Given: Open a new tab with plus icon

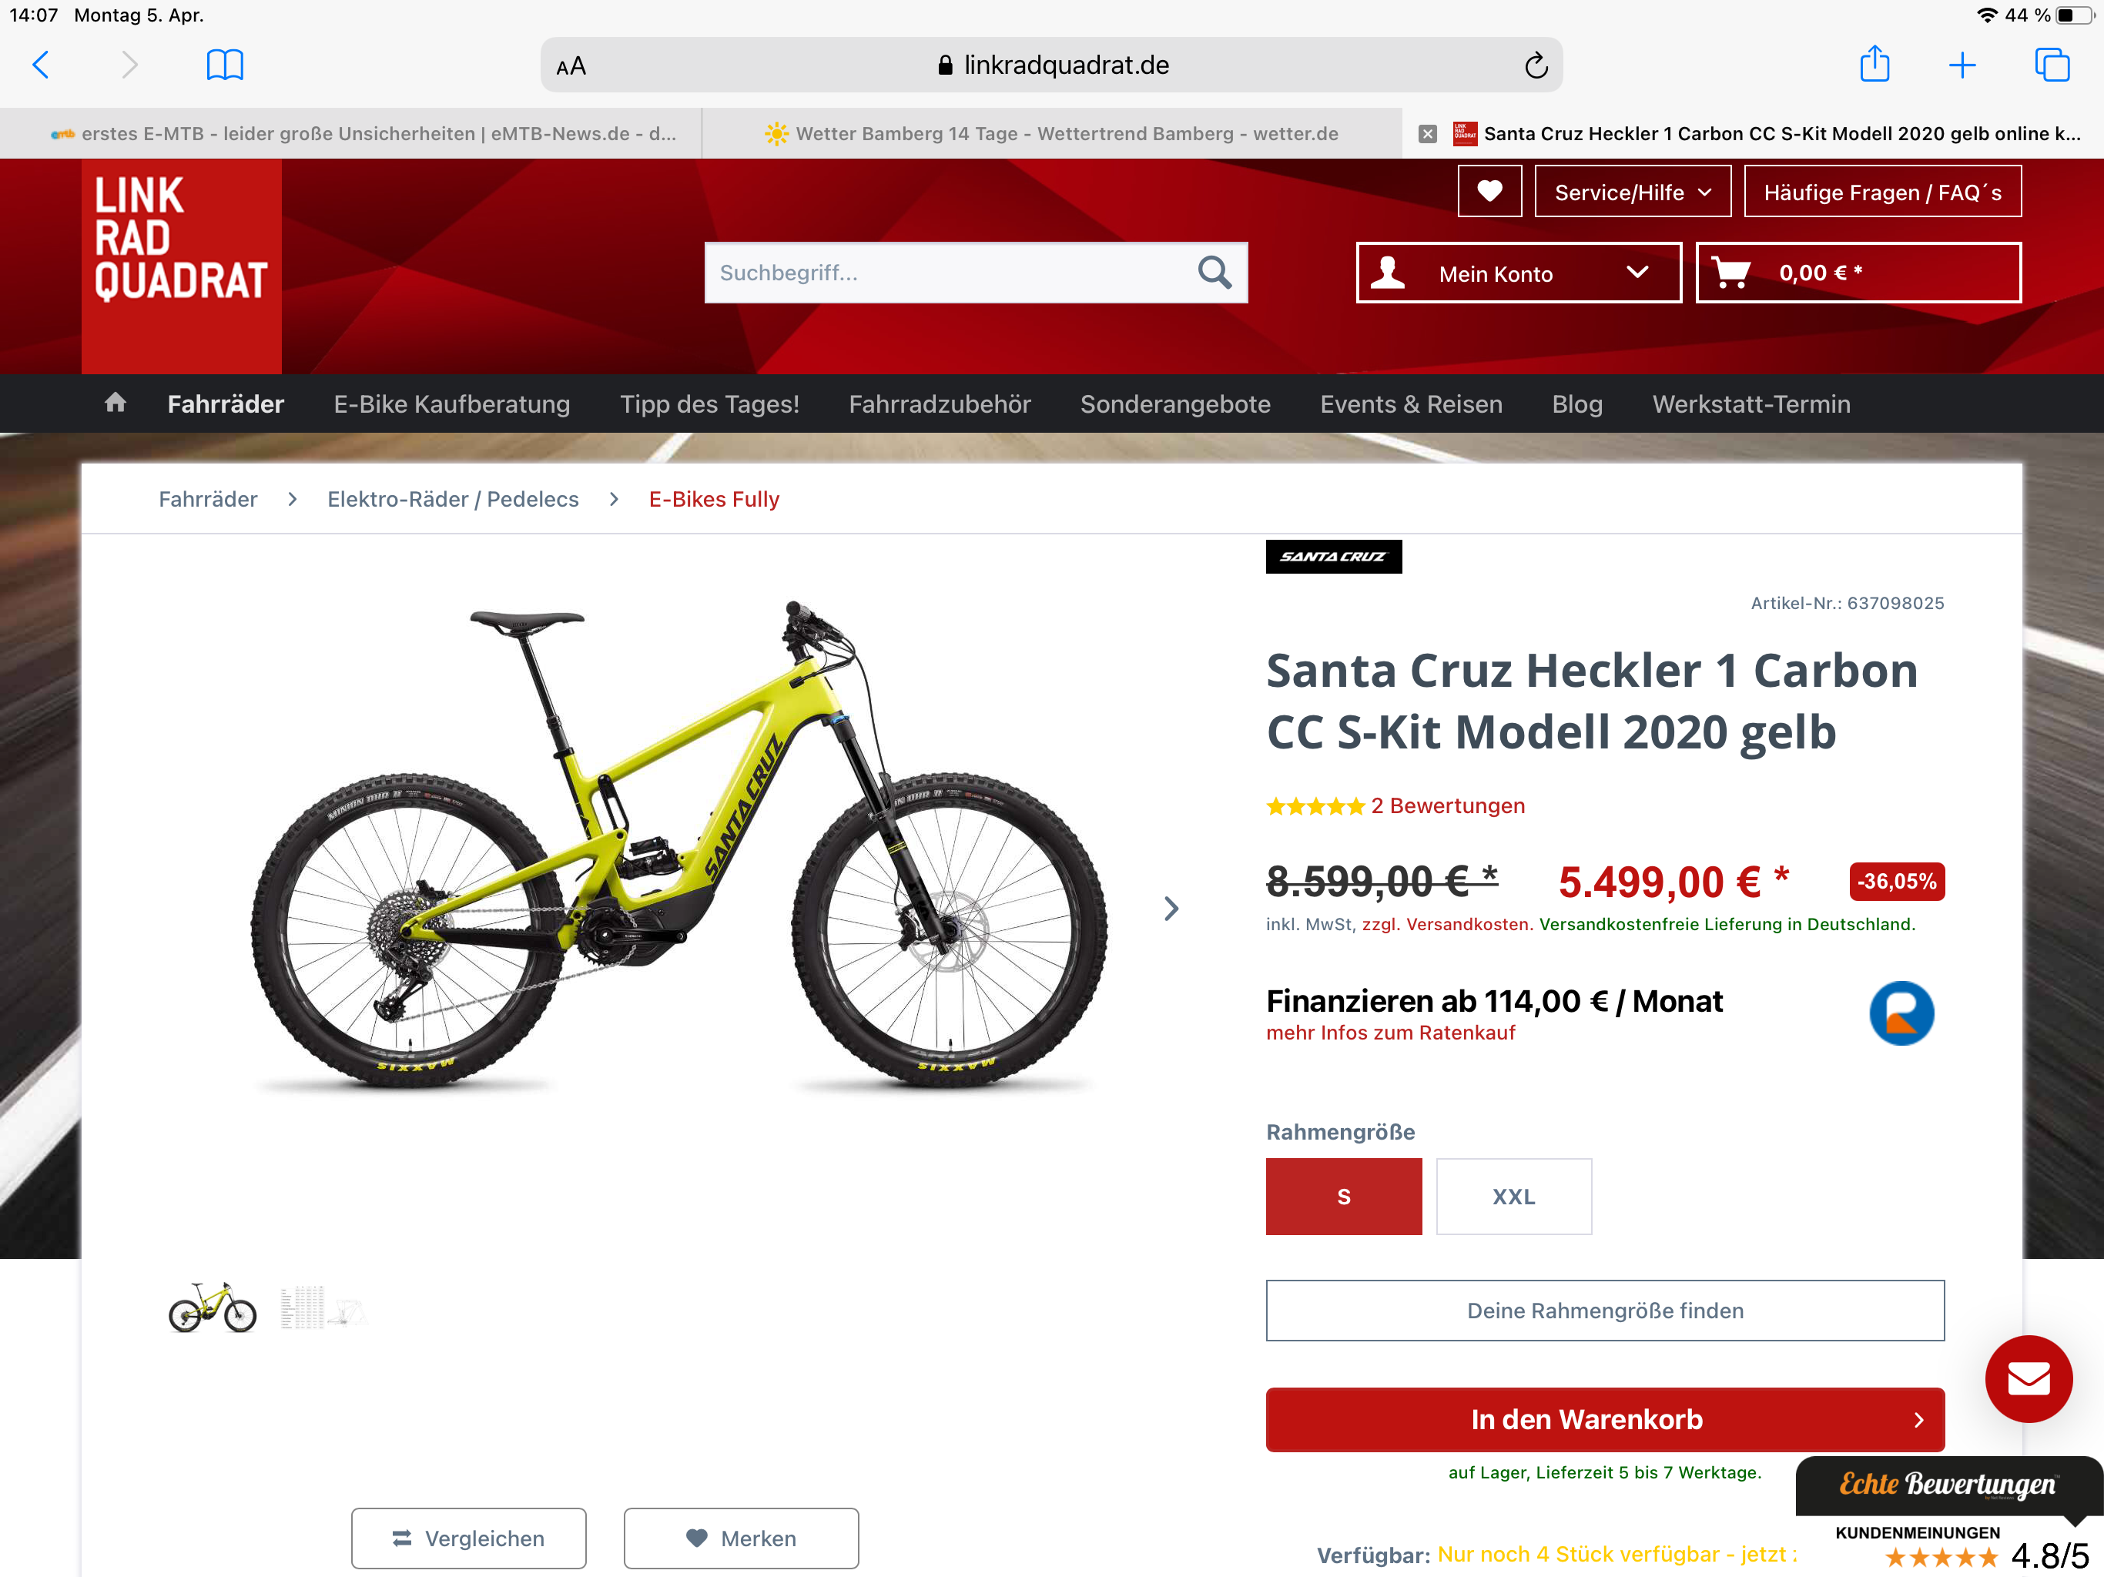Looking at the screenshot, I should pos(1962,65).
